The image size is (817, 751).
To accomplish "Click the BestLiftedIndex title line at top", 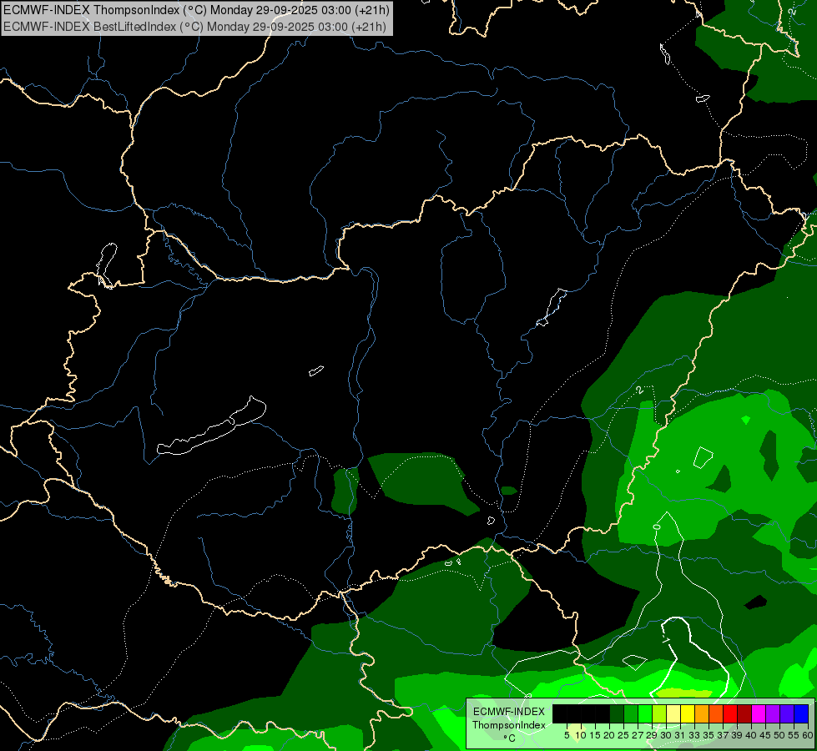I will point(195,27).
